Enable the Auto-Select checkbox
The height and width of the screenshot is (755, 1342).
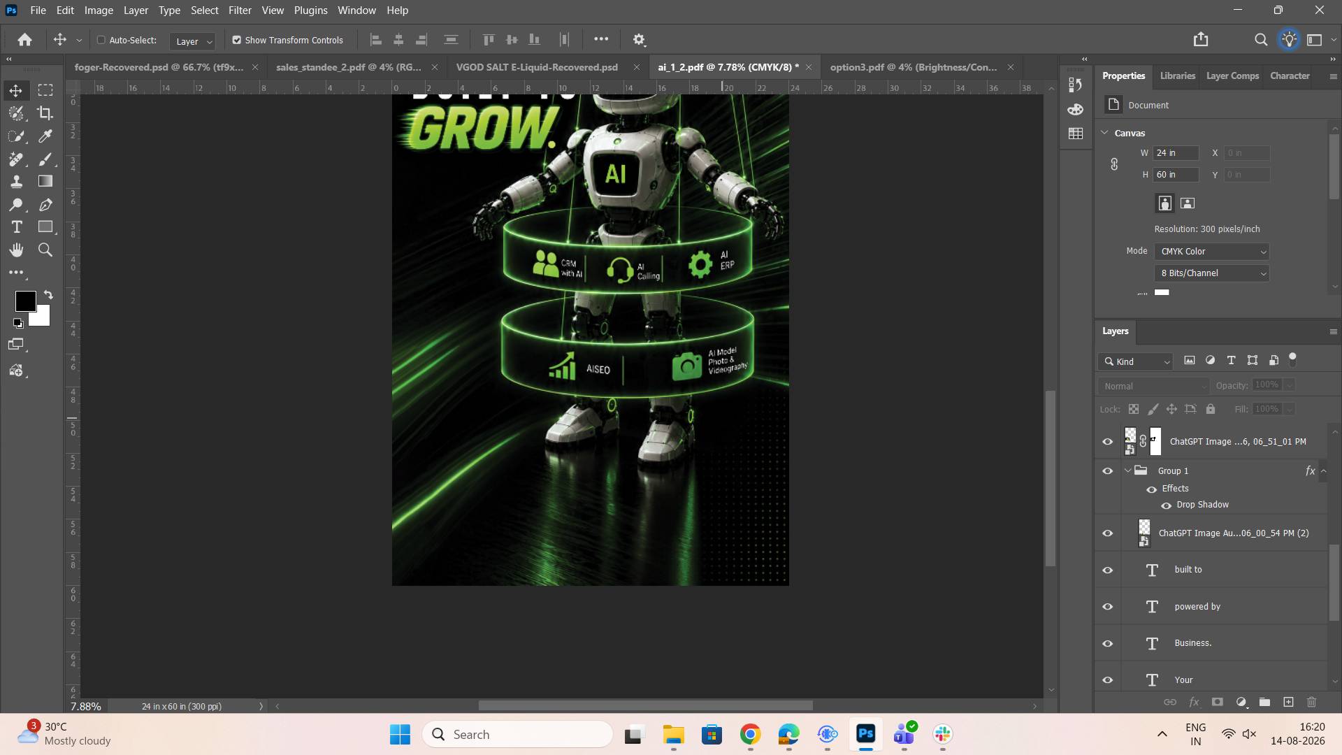tap(101, 40)
